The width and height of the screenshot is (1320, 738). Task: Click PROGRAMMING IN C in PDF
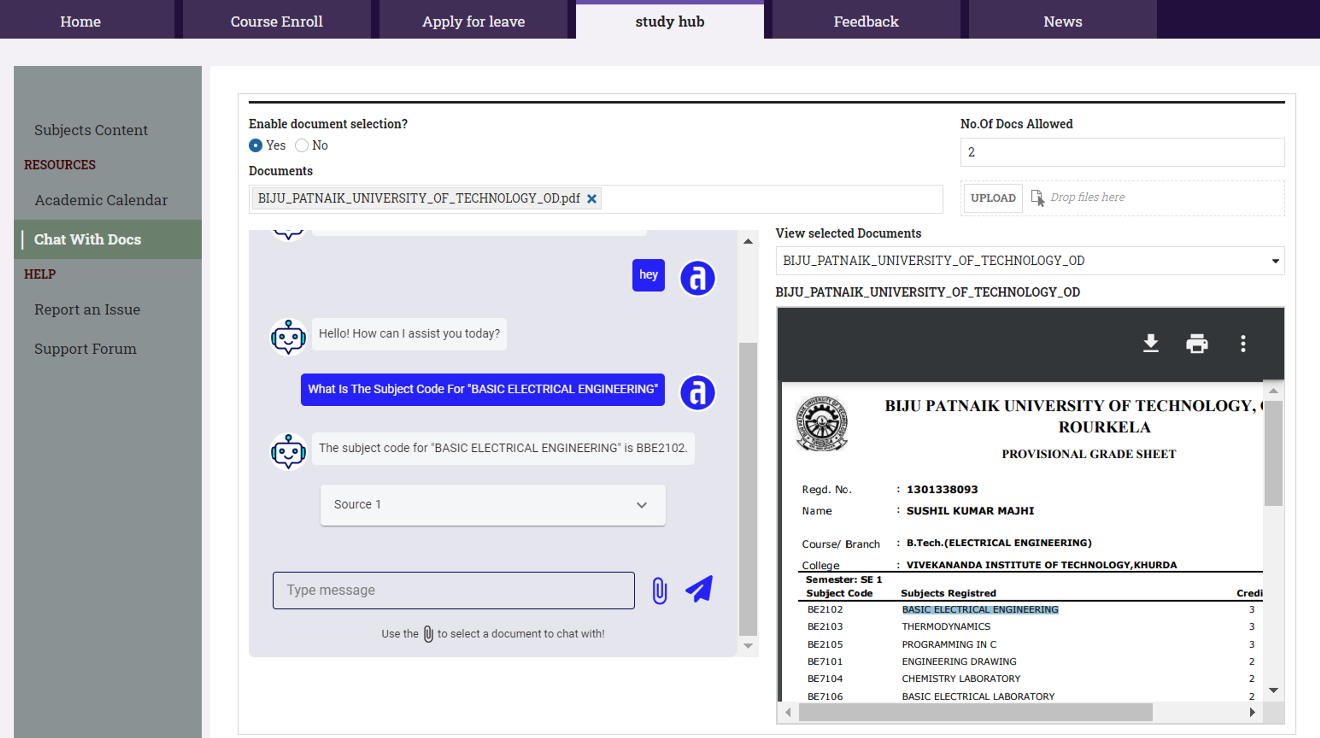tap(949, 645)
